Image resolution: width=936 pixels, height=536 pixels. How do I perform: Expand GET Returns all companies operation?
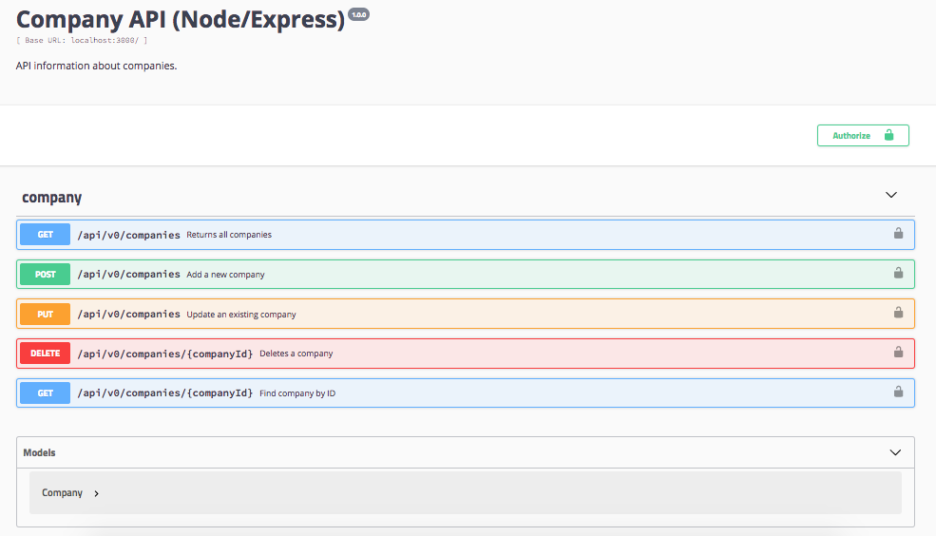coord(466,235)
